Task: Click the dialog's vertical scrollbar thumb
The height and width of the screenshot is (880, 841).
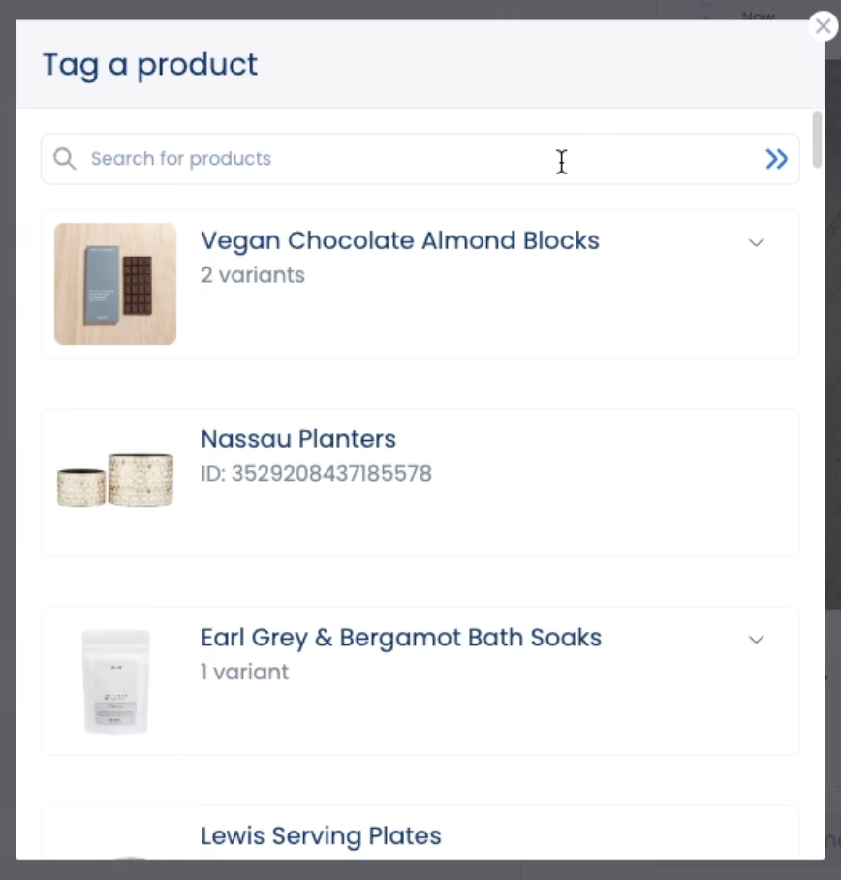Action: click(x=817, y=140)
